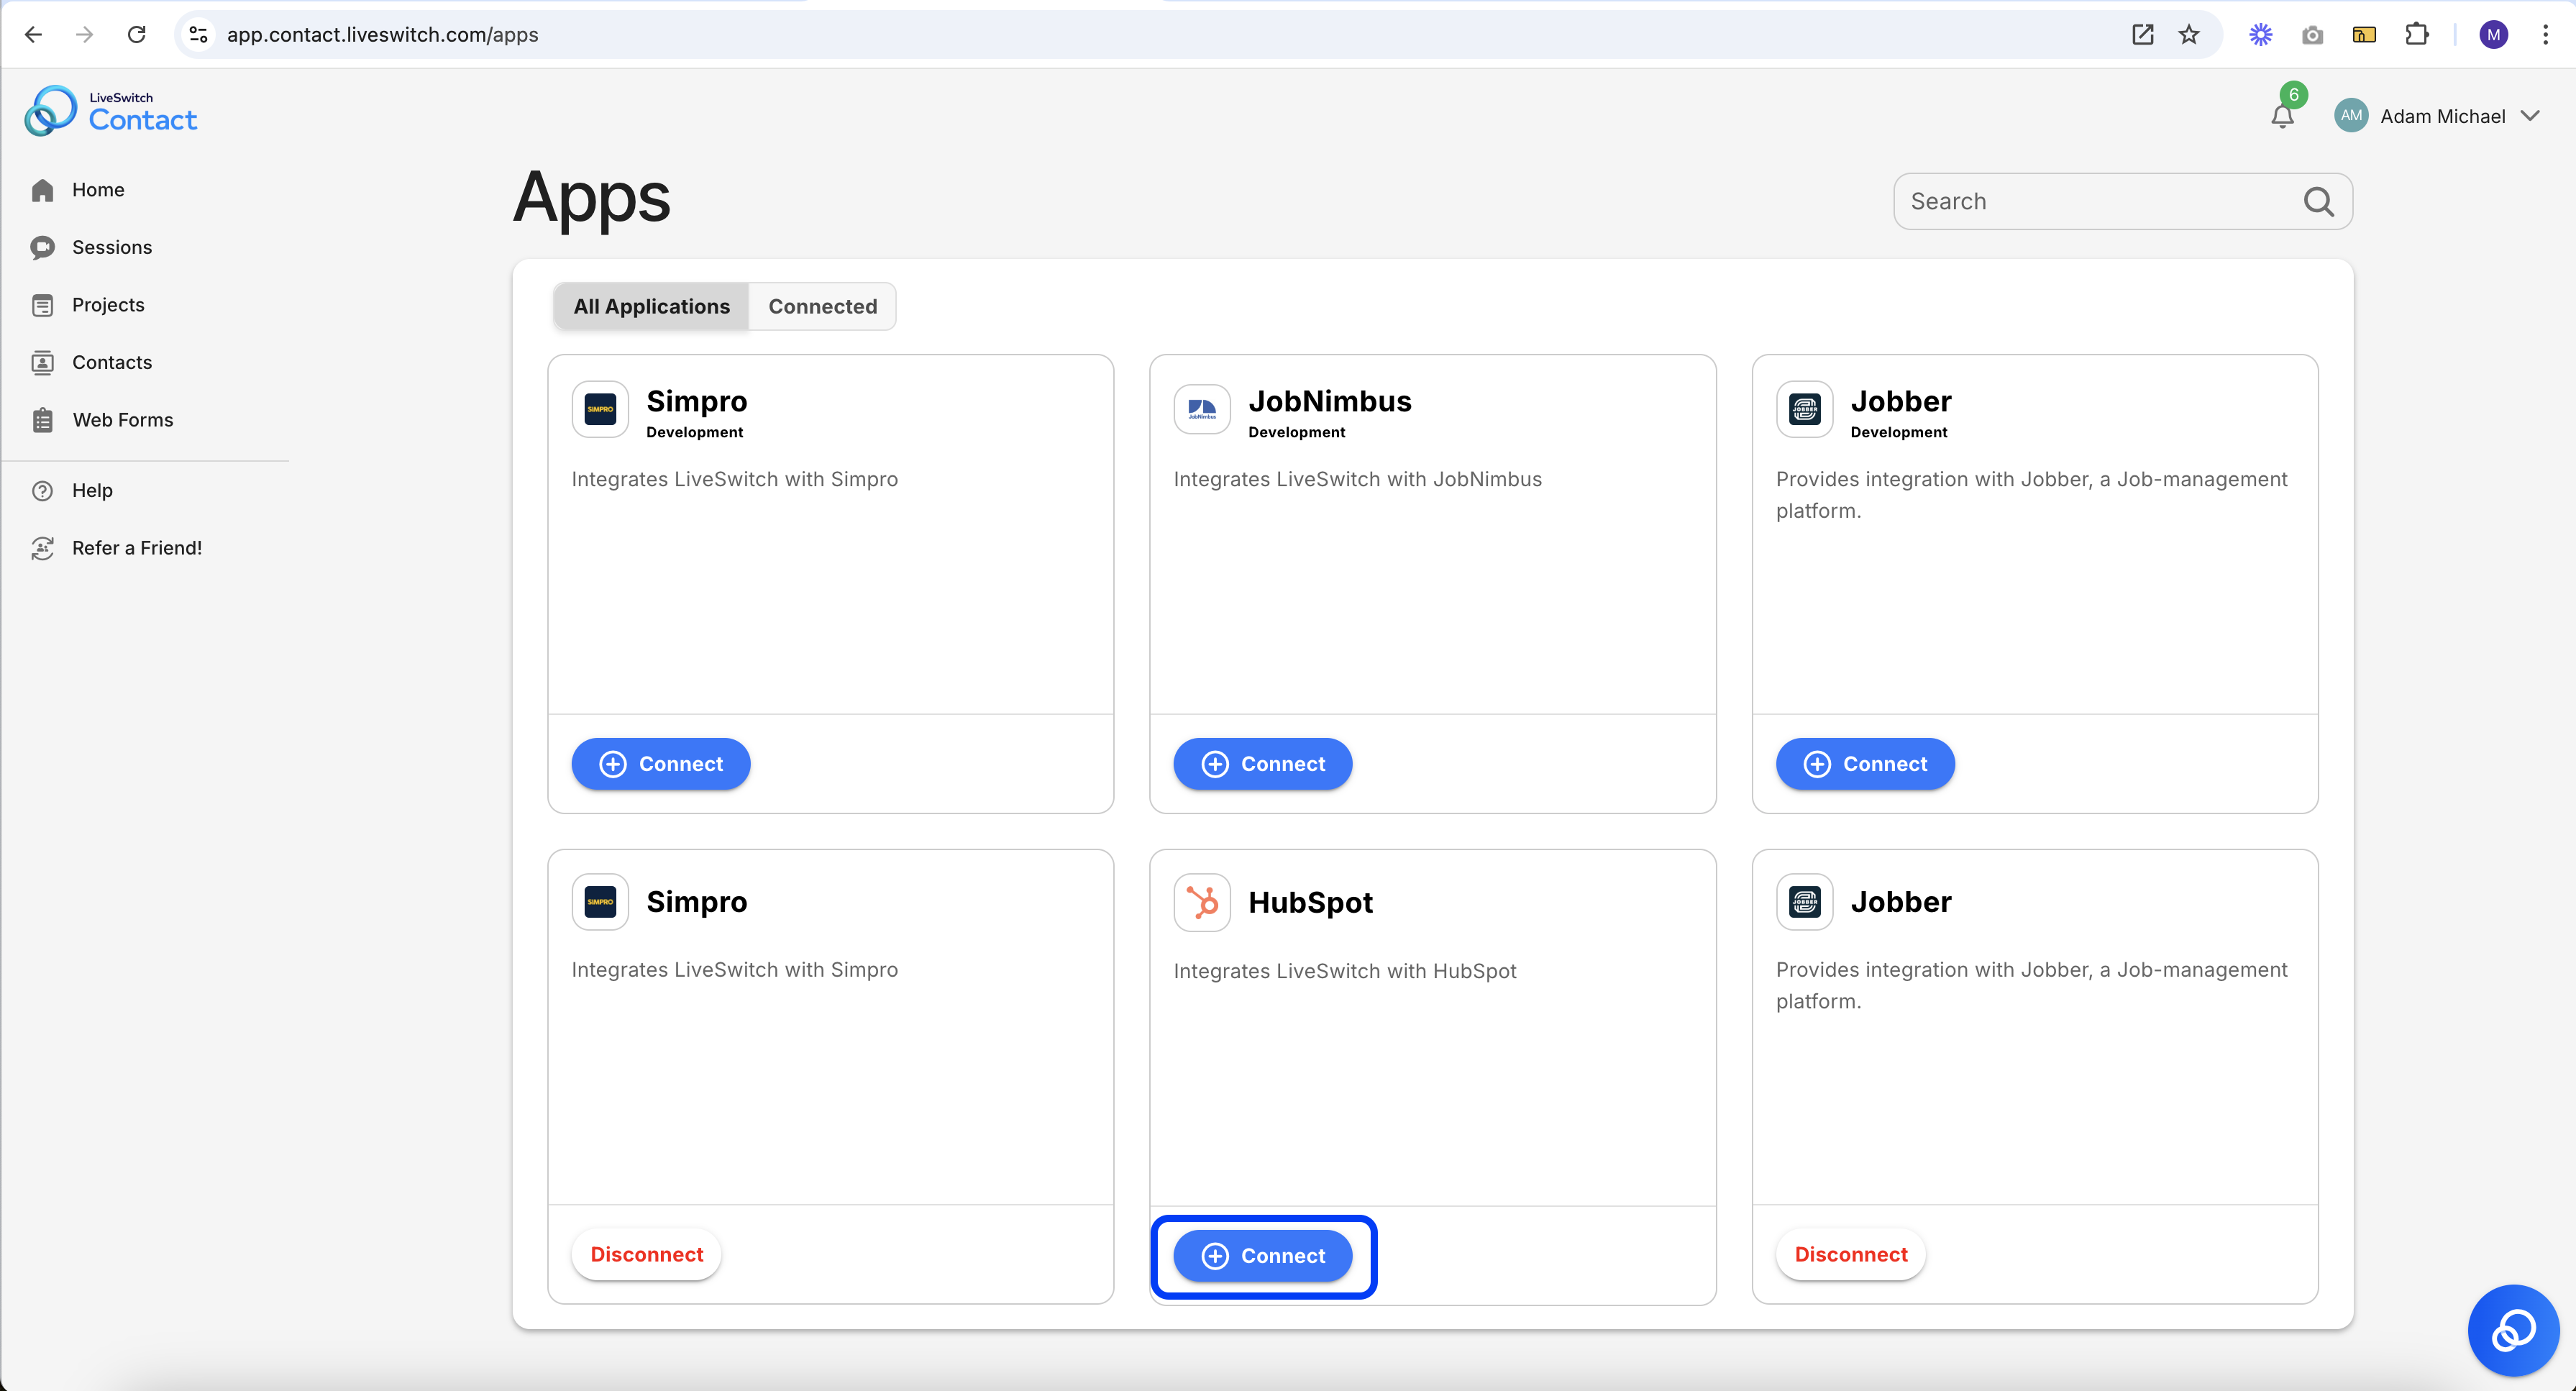Open the Extensions puzzle icon
The height and width of the screenshot is (1391, 2576).
pyautogui.click(x=2416, y=34)
